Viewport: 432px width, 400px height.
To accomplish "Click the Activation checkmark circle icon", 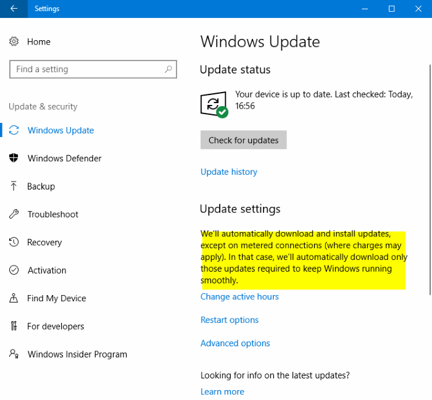I will pyautogui.click(x=14, y=270).
